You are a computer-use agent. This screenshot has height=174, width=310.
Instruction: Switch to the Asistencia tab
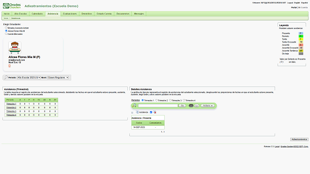pyautogui.click(x=53, y=14)
